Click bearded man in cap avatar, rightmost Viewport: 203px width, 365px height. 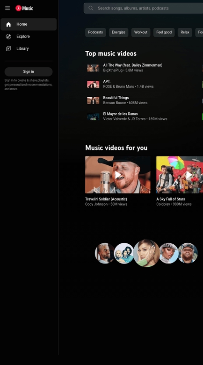click(x=188, y=253)
